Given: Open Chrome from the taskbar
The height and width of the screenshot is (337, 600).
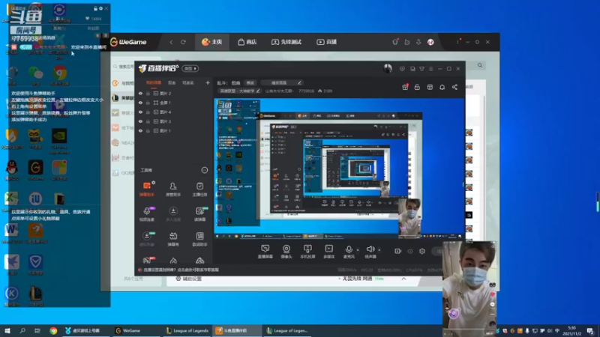Looking at the screenshot, I should pos(53,331).
